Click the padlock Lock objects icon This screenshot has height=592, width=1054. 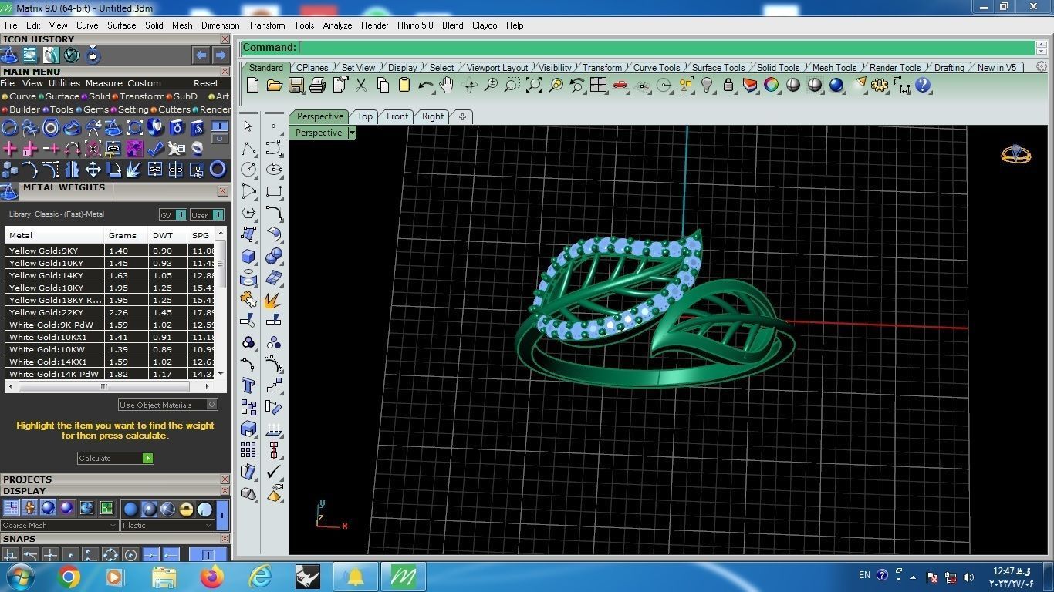click(x=728, y=86)
